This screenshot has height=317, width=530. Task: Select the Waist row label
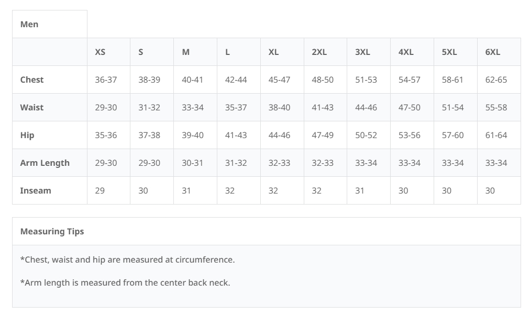pyautogui.click(x=32, y=107)
